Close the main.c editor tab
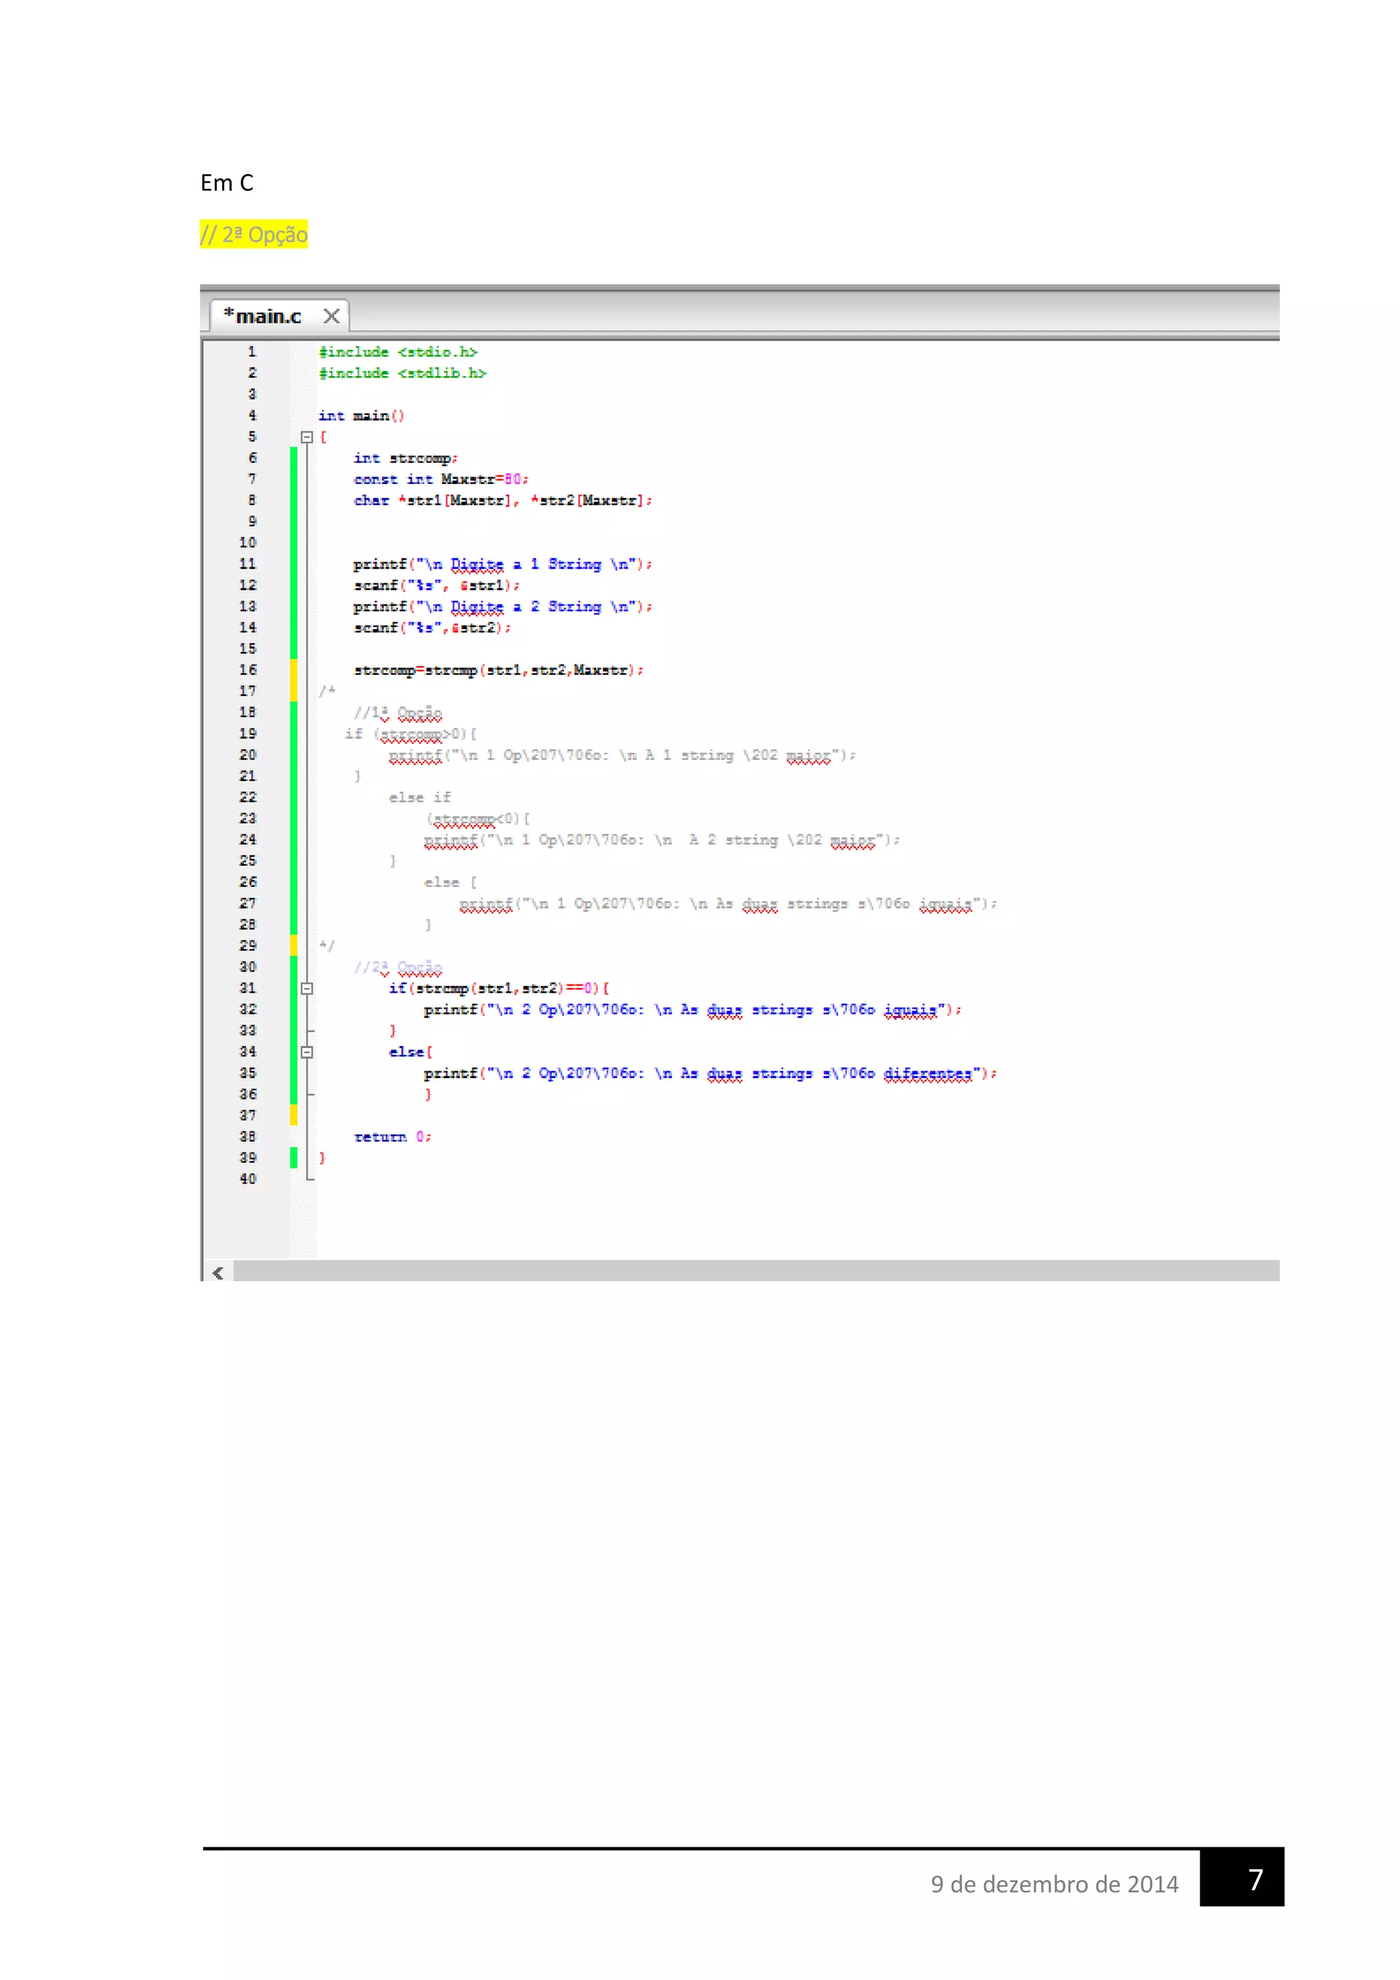Image resolution: width=1400 pixels, height=1980 pixels. coord(331,317)
